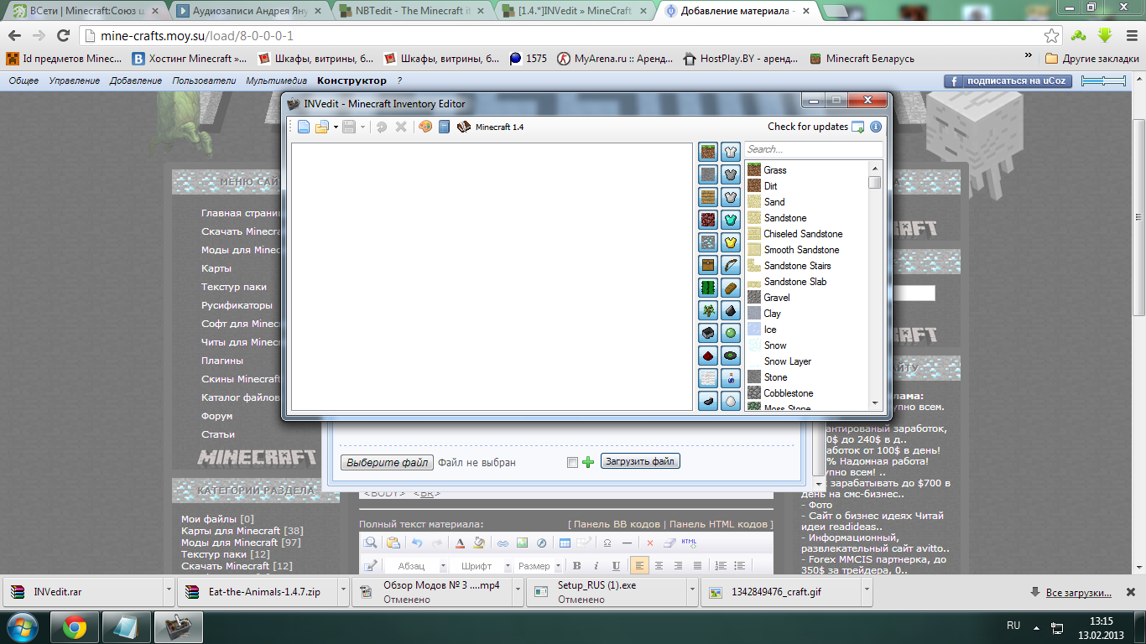The width and height of the screenshot is (1146, 644).
Task: Toggle underline formatting in editor
Action: click(x=617, y=566)
